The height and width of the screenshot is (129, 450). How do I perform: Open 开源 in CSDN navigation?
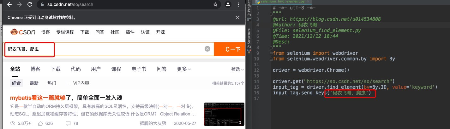(160, 32)
